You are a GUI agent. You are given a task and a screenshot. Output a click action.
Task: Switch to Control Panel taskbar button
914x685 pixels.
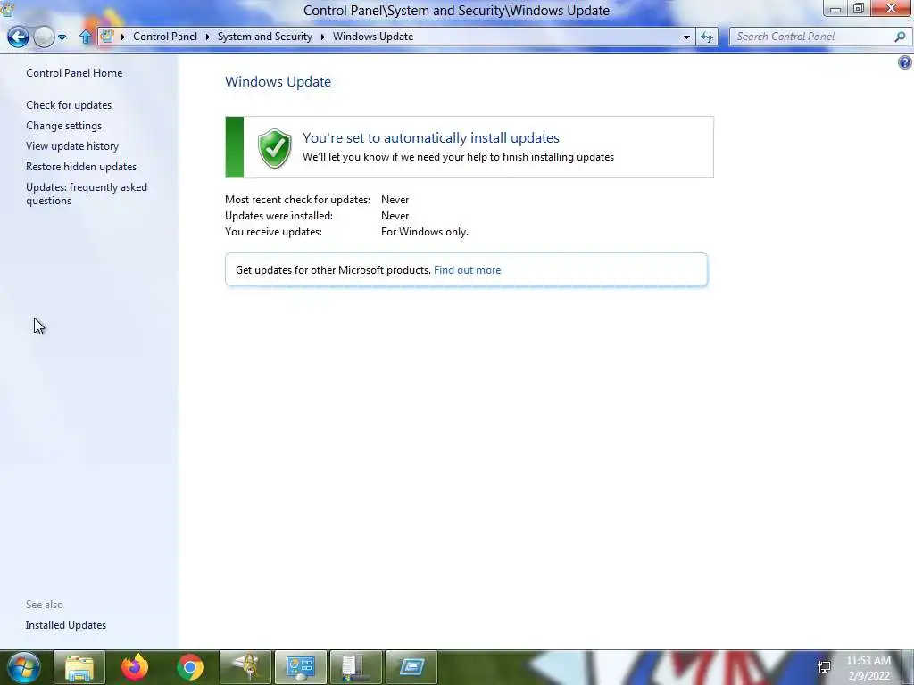coord(301,667)
